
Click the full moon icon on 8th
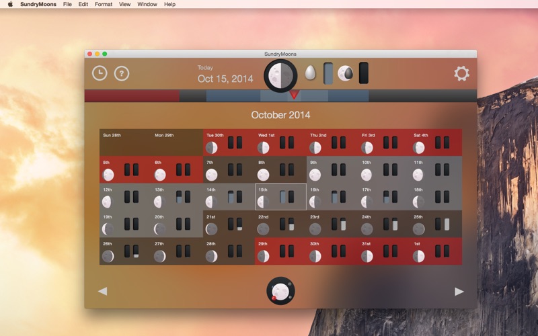pos(263,175)
